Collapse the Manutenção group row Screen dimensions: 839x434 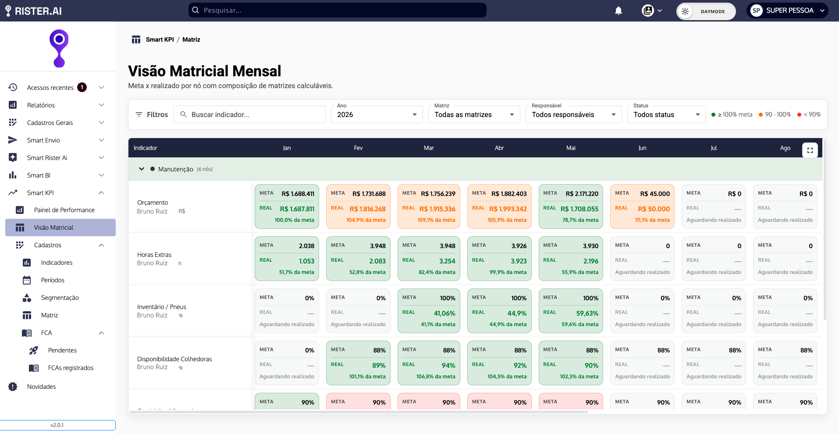142,169
